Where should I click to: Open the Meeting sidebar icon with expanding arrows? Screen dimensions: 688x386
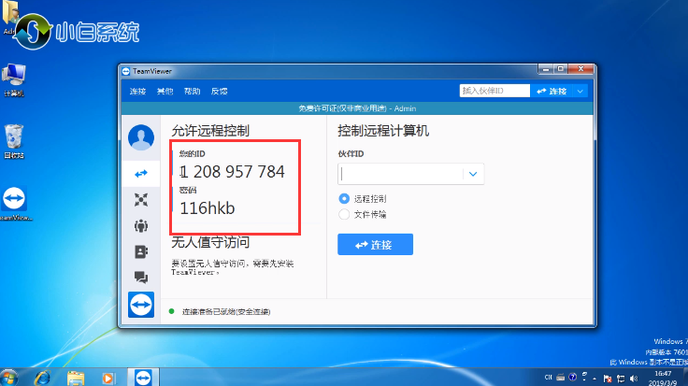pos(141,200)
